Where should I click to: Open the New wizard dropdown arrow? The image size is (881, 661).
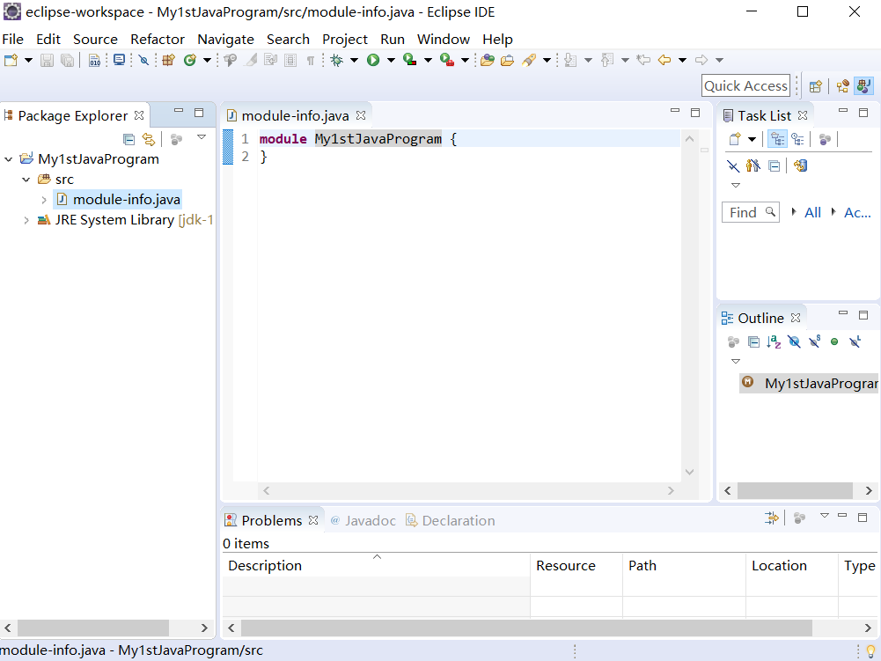pos(28,60)
